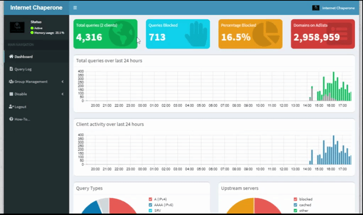Toggle the A (IPv4) legend checkbox
This screenshot has height=215, width=363.
[151, 199]
